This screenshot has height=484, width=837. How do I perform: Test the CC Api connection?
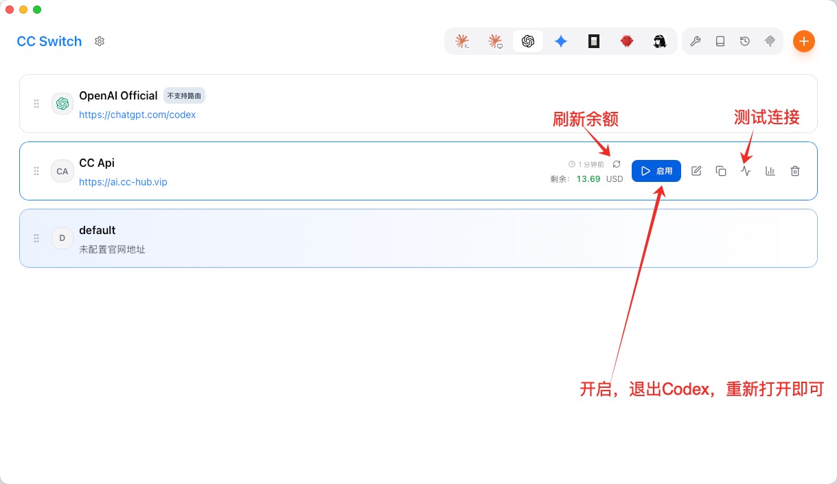coord(746,171)
